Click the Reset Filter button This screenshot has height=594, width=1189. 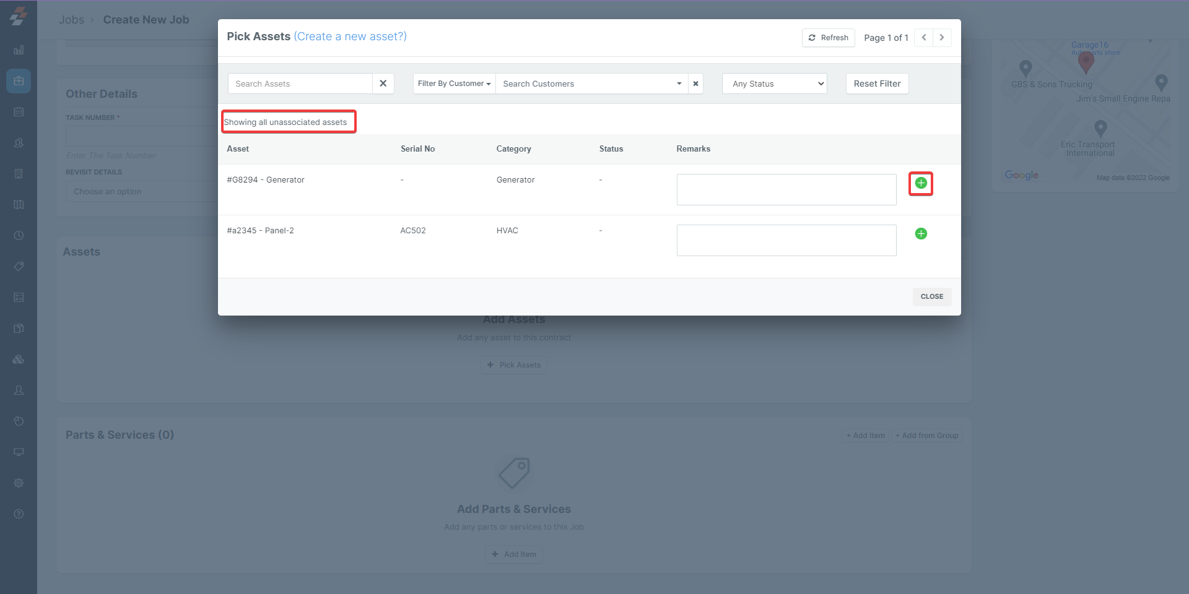coord(877,84)
